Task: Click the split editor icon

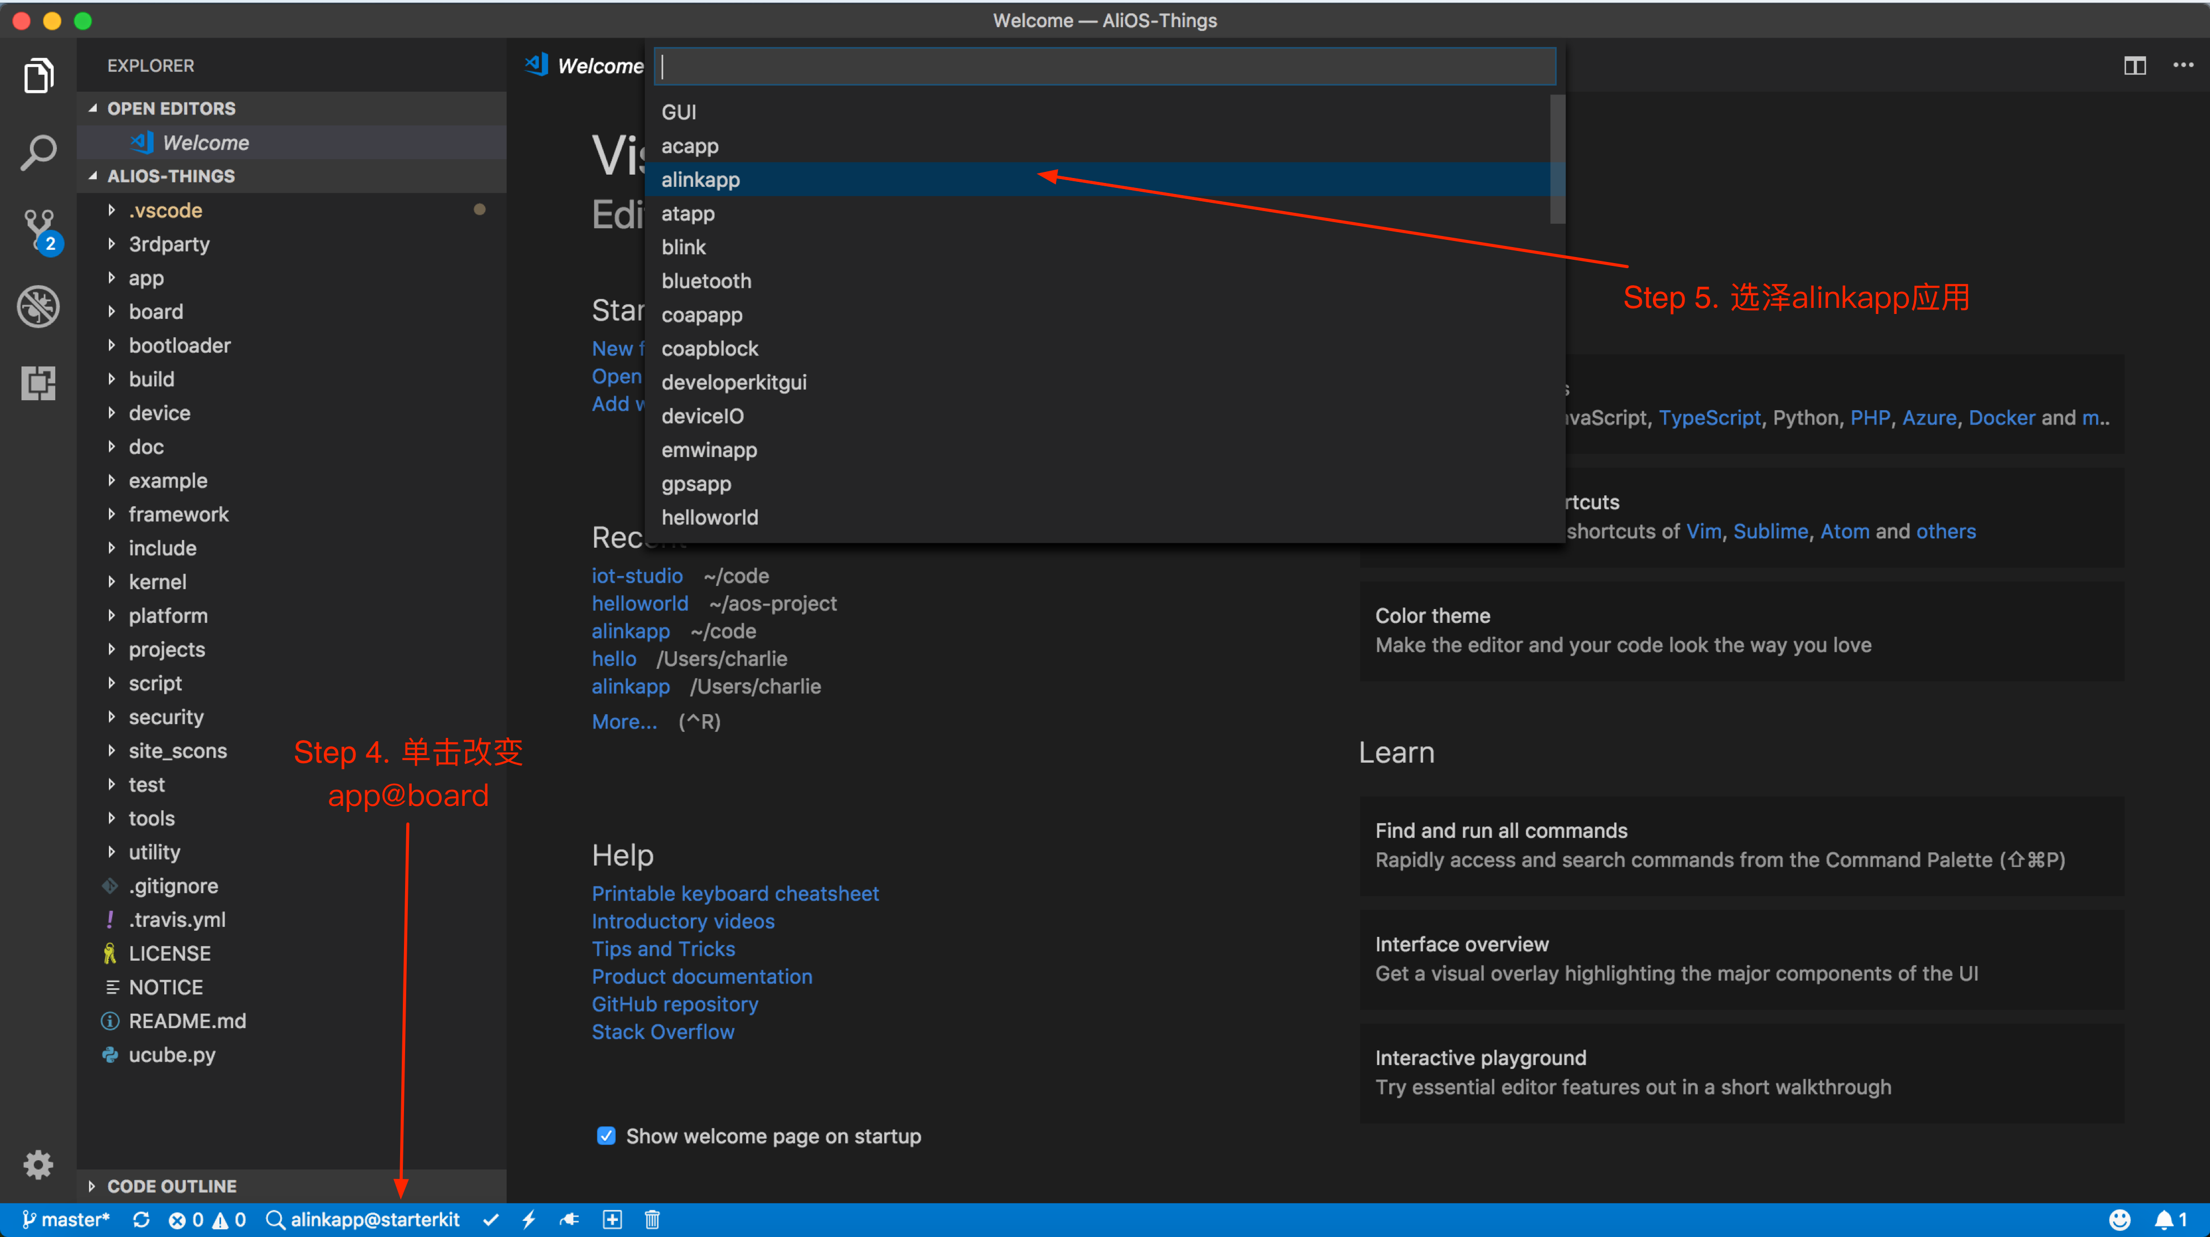Action: click(2134, 66)
